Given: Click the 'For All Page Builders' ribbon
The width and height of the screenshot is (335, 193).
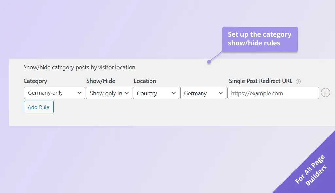Looking at the screenshot, I should click(x=310, y=169).
